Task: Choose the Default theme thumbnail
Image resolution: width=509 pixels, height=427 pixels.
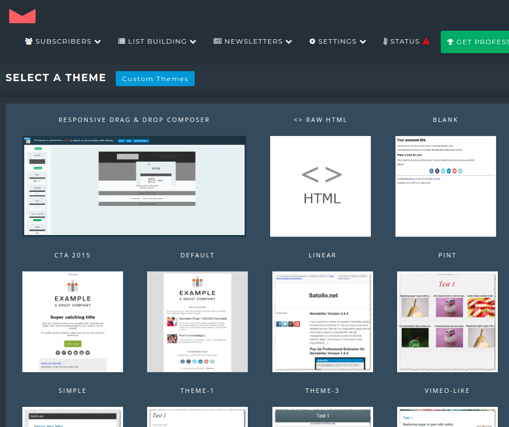Action: [197, 322]
